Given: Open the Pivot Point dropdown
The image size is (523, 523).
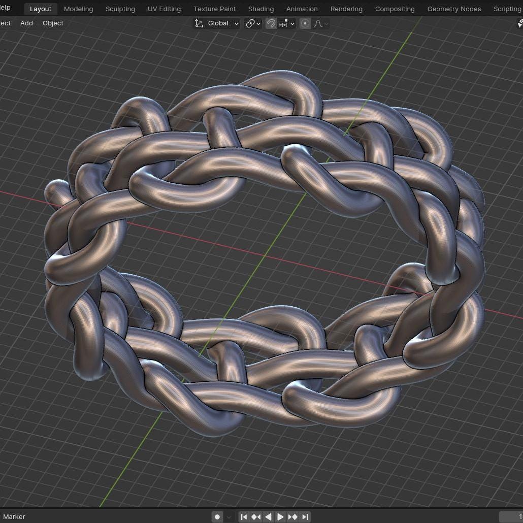Looking at the screenshot, I should coord(253,23).
